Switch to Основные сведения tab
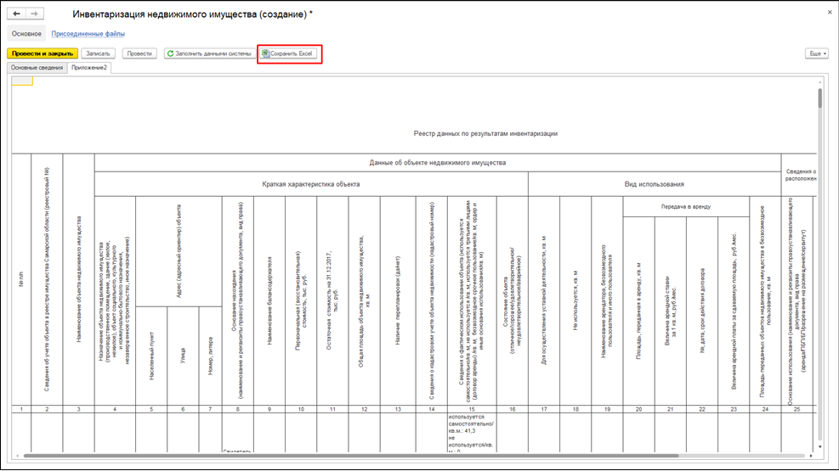 (x=37, y=68)
